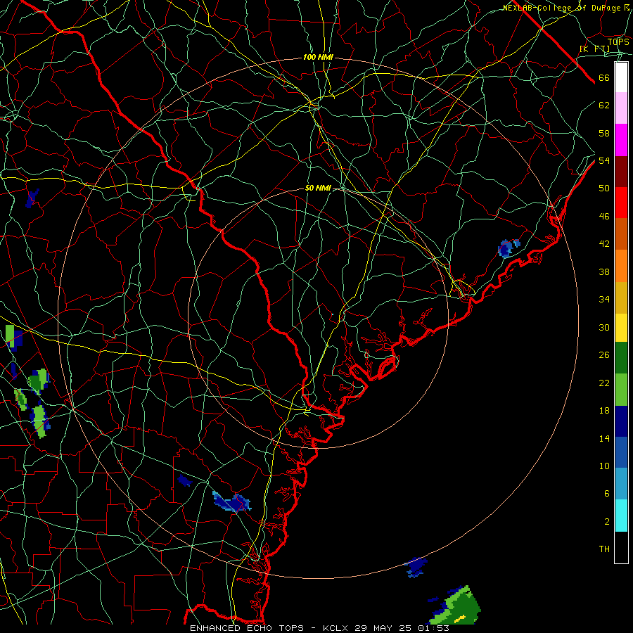
Task: Click the 100 NMI range ring label
Action: (318, 58)
